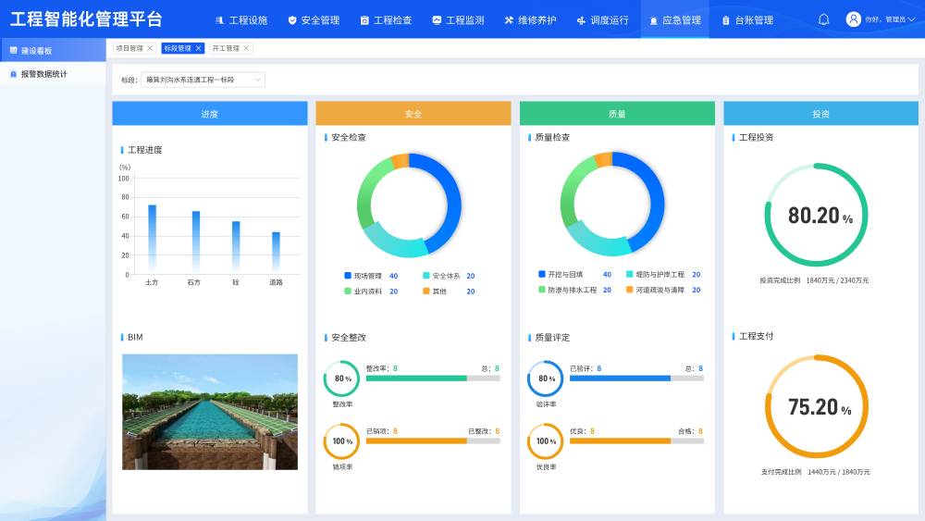The height and width of the screenshot is (521, 925).
Task: Click the 安全检查 donut chart
Action: click(409, 205)
